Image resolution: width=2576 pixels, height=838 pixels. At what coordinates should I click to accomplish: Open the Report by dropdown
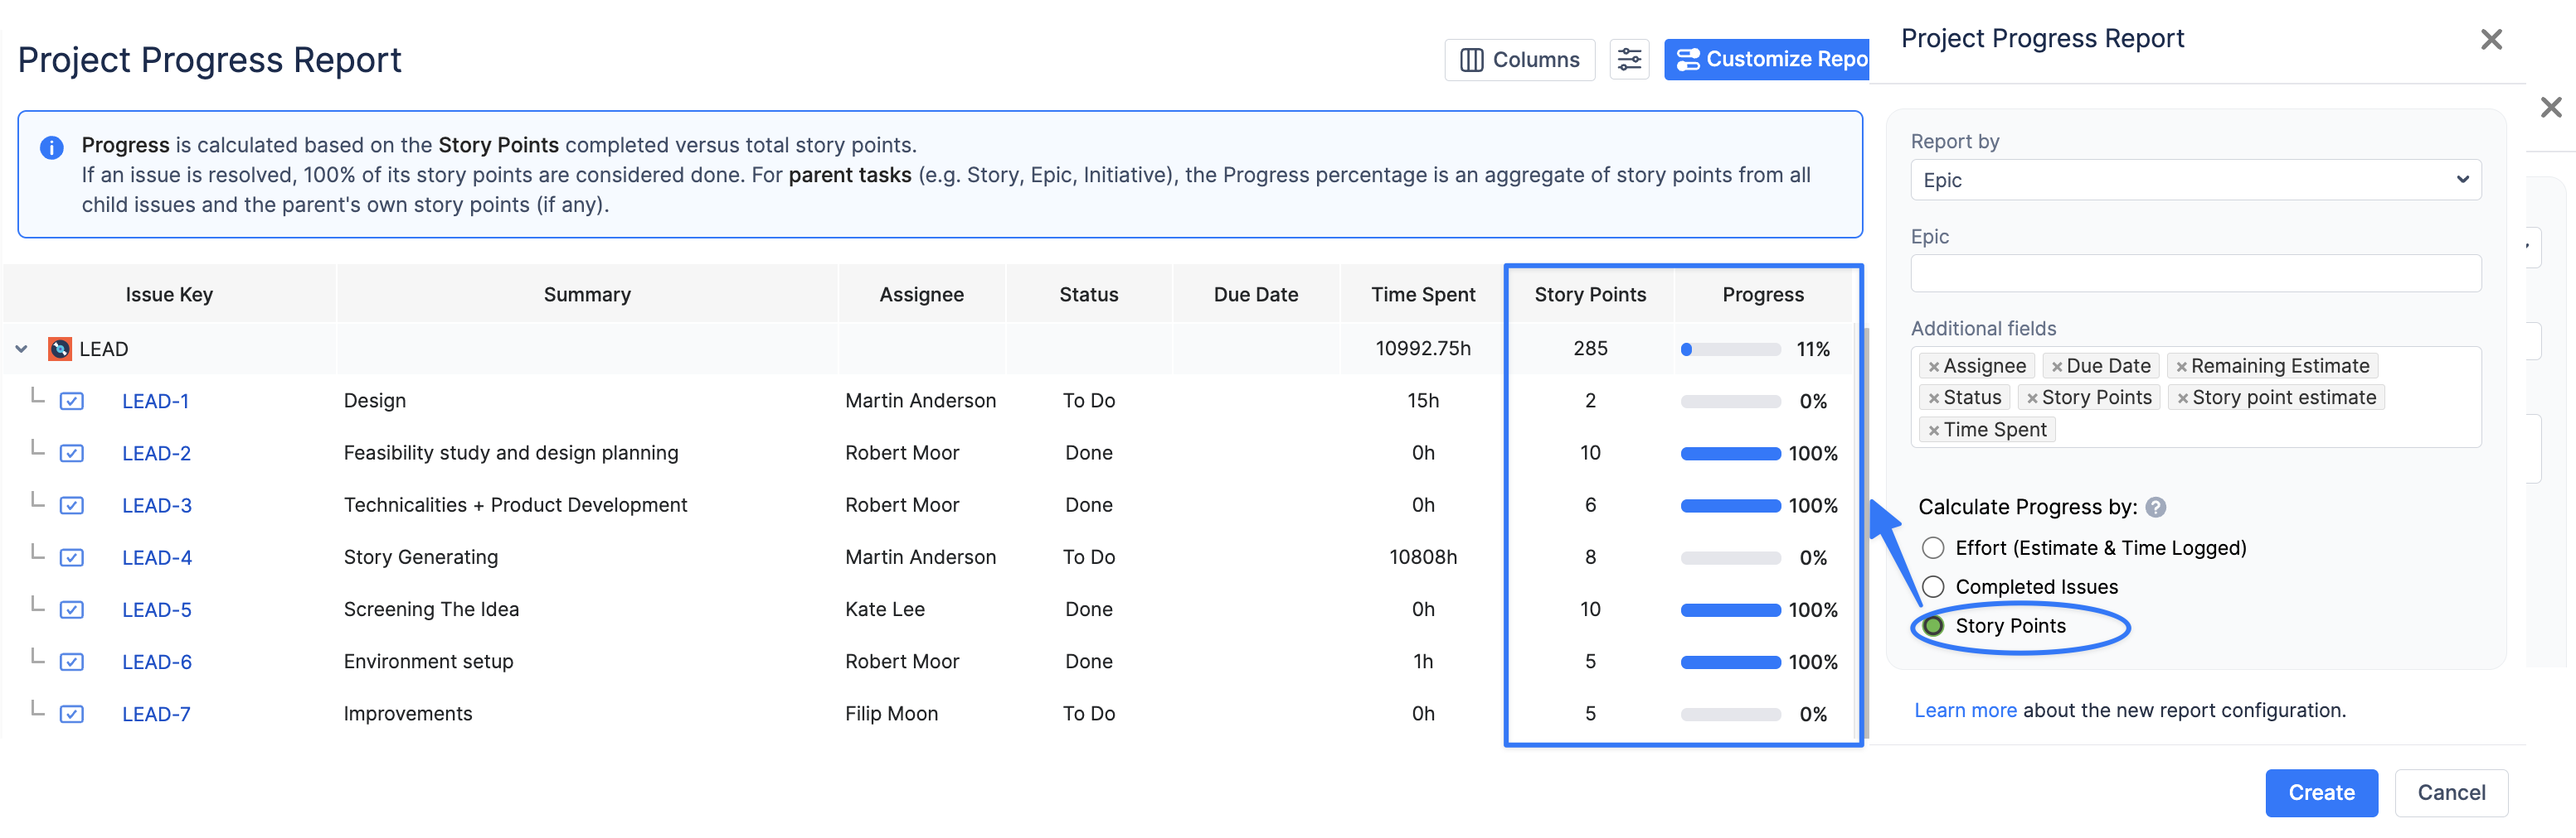(2195, 180)
